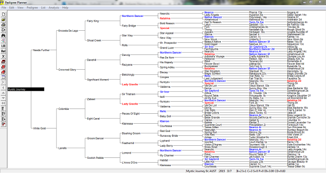Open the Edit menu
326x173 pixels.
12,8
